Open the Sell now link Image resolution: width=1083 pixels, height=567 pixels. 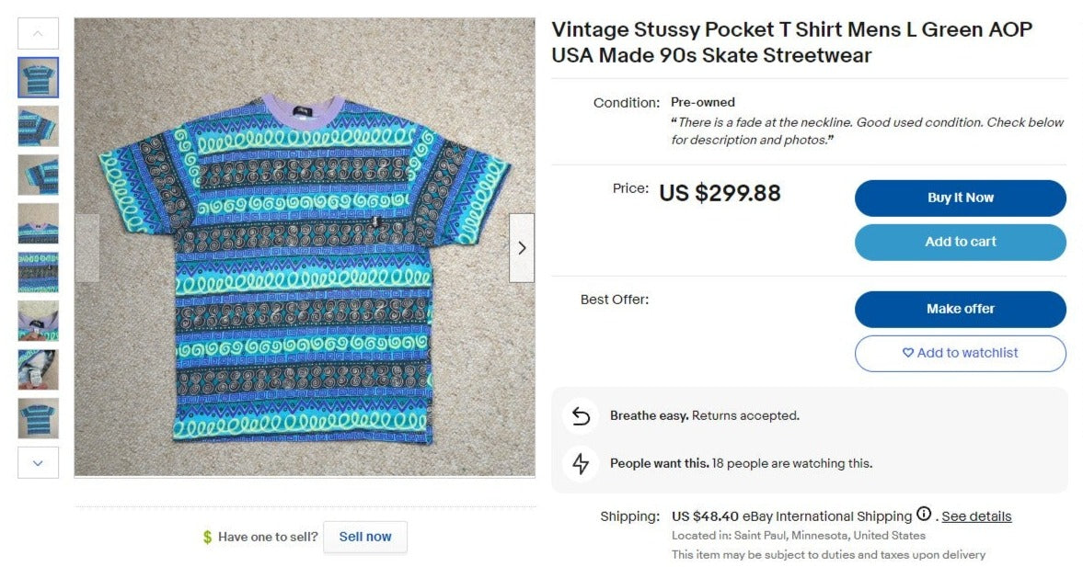pos(364,537)
